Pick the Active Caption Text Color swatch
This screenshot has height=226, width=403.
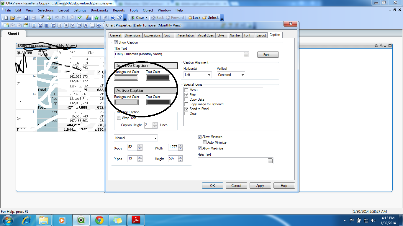click(158, 102)
